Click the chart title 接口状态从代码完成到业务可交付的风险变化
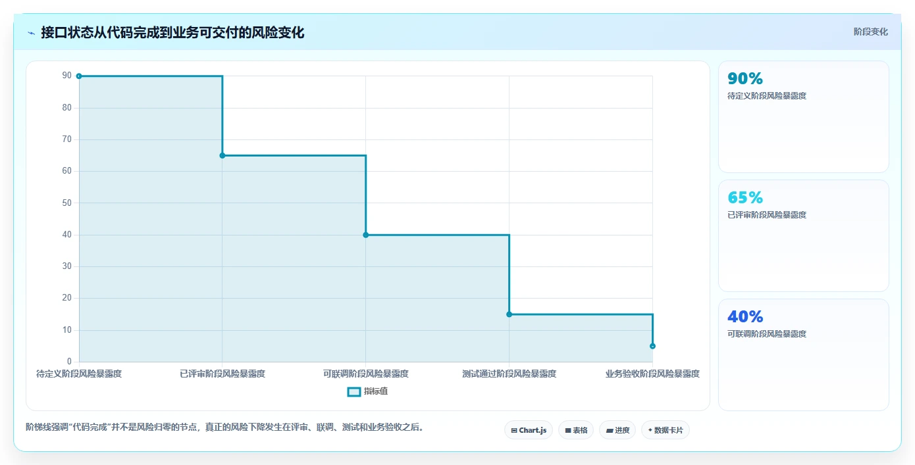The width and height of the screenshot is (915, 465). 172,32
